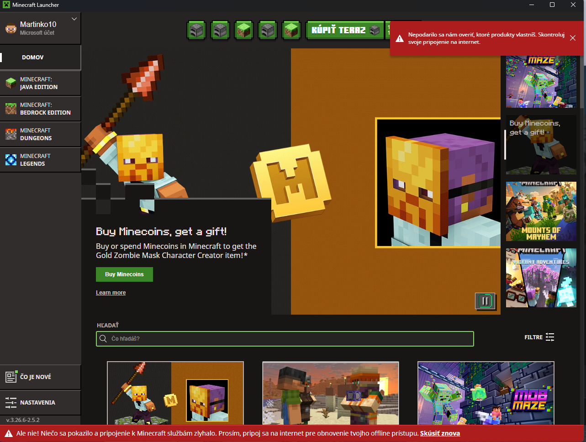Click the news icon beside Čo je nové
Viewport: 586px width, 442px height.
[11, 377]
